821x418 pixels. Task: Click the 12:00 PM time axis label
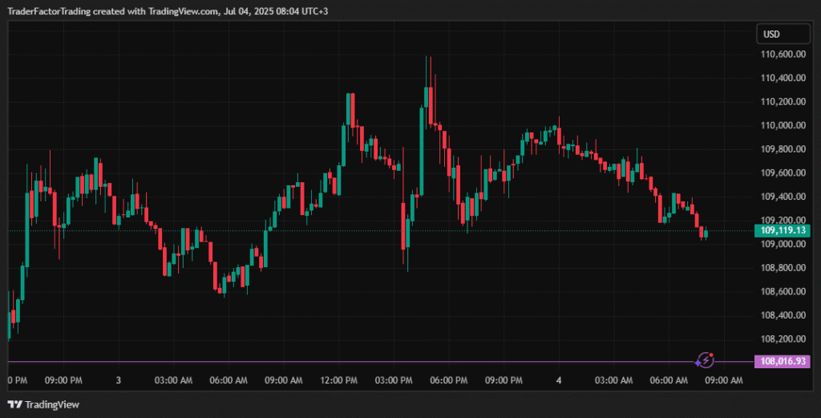pyautogui.click(x=339, y=380)
